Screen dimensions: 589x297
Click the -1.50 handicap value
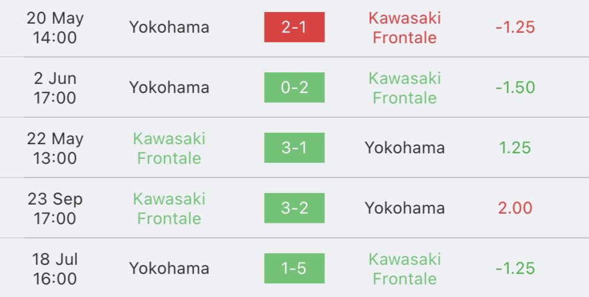pos(515,88)
